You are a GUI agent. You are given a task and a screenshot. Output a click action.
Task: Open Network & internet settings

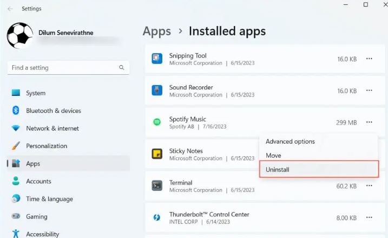[x=68, y=128]
